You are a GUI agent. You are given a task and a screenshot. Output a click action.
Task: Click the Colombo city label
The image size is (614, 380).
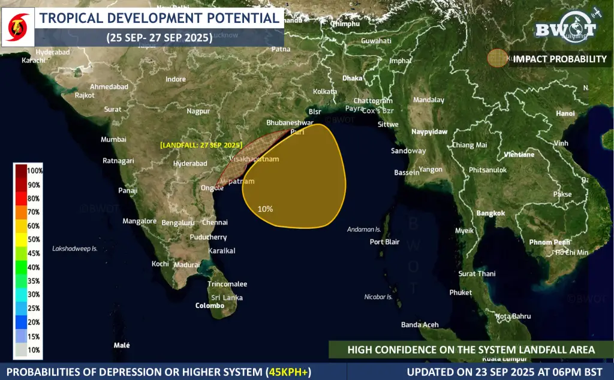pyautogui.click(x=209, y=306)
